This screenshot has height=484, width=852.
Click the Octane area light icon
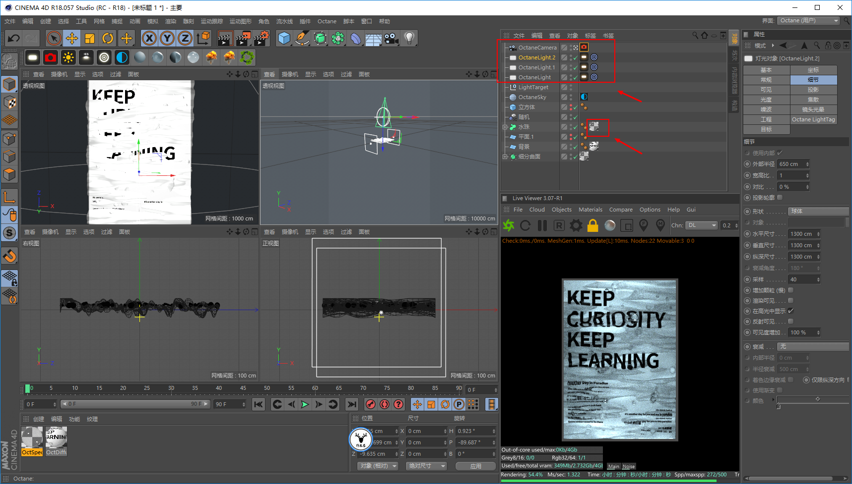[x=33, y=57]
